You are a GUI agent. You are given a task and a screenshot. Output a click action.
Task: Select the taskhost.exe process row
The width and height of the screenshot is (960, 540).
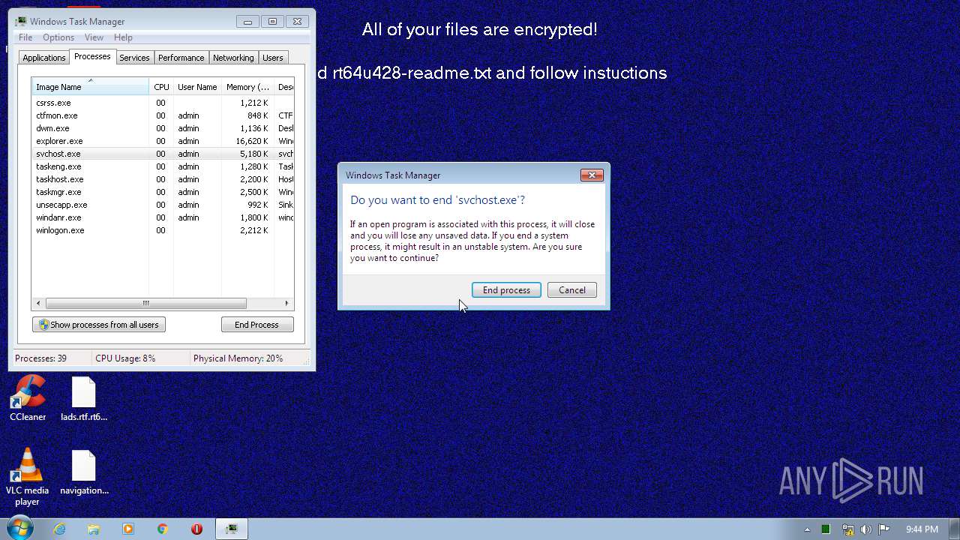162,179
